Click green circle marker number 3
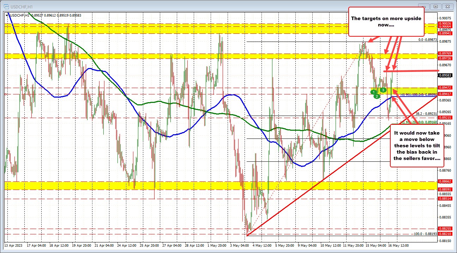 pyautogui.click(x=383, y=90)
